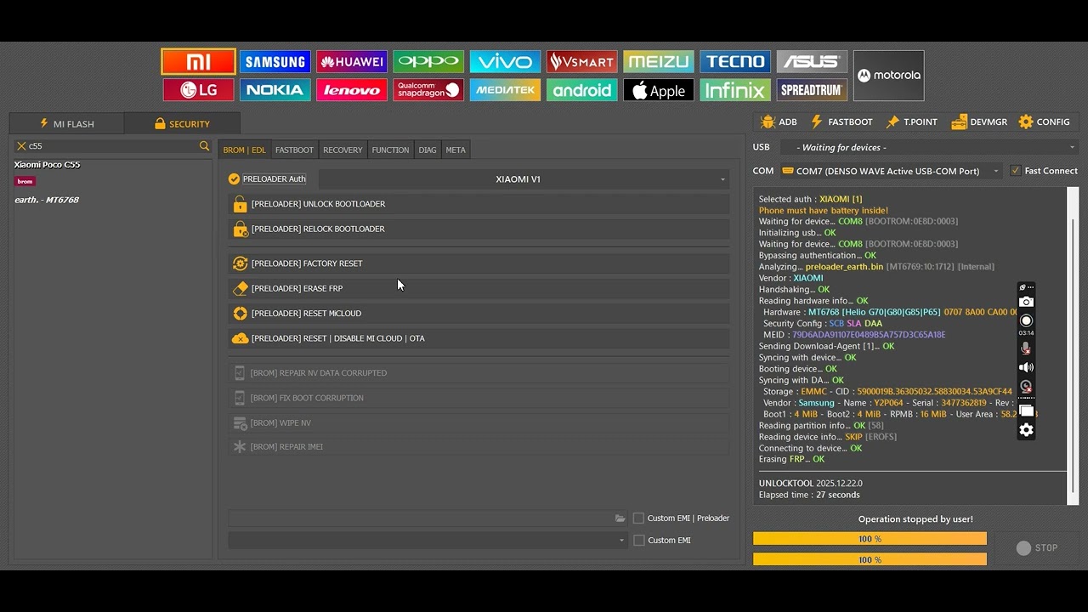The height and width of the screenshot is (612, 1088).
Task: Choose the Tecno brand logo
Action: pyautogui.click(x=735, y=61)
